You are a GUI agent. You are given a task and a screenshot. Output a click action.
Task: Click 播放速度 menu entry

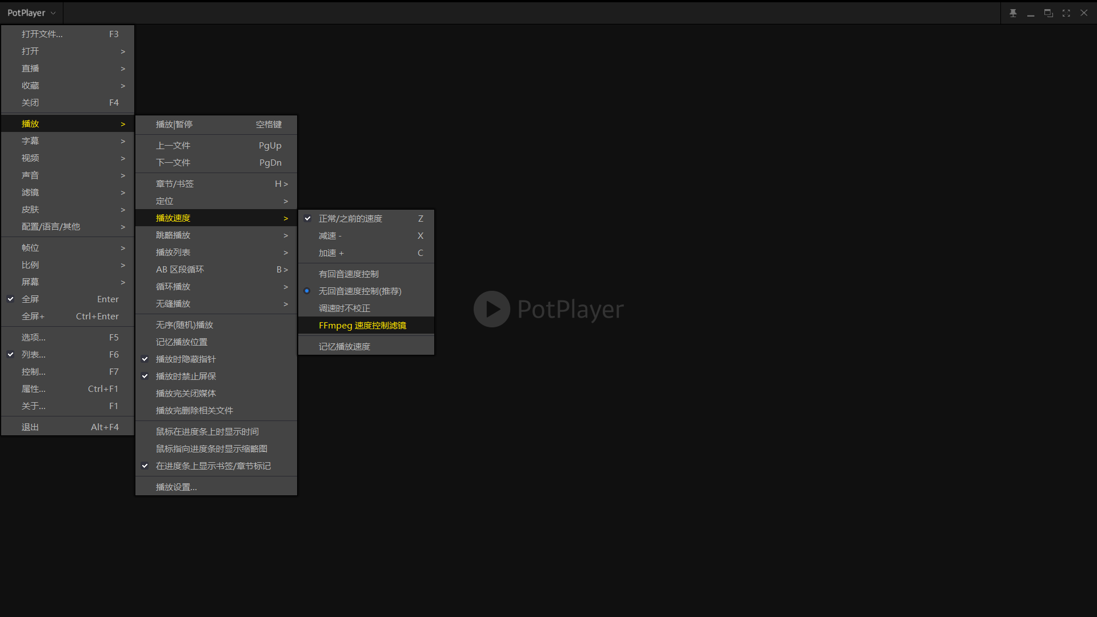click(x=216, y=218)
